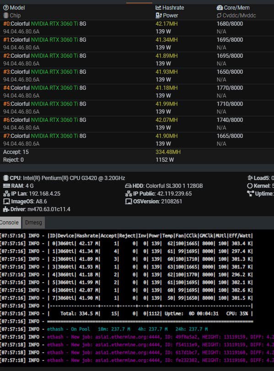The width and height of the screenshot is (274, 371).
Task: Select GPU #5 Colorful RTX 3060 Ti row
Action: pyautogui.click(x=137, y=108)
